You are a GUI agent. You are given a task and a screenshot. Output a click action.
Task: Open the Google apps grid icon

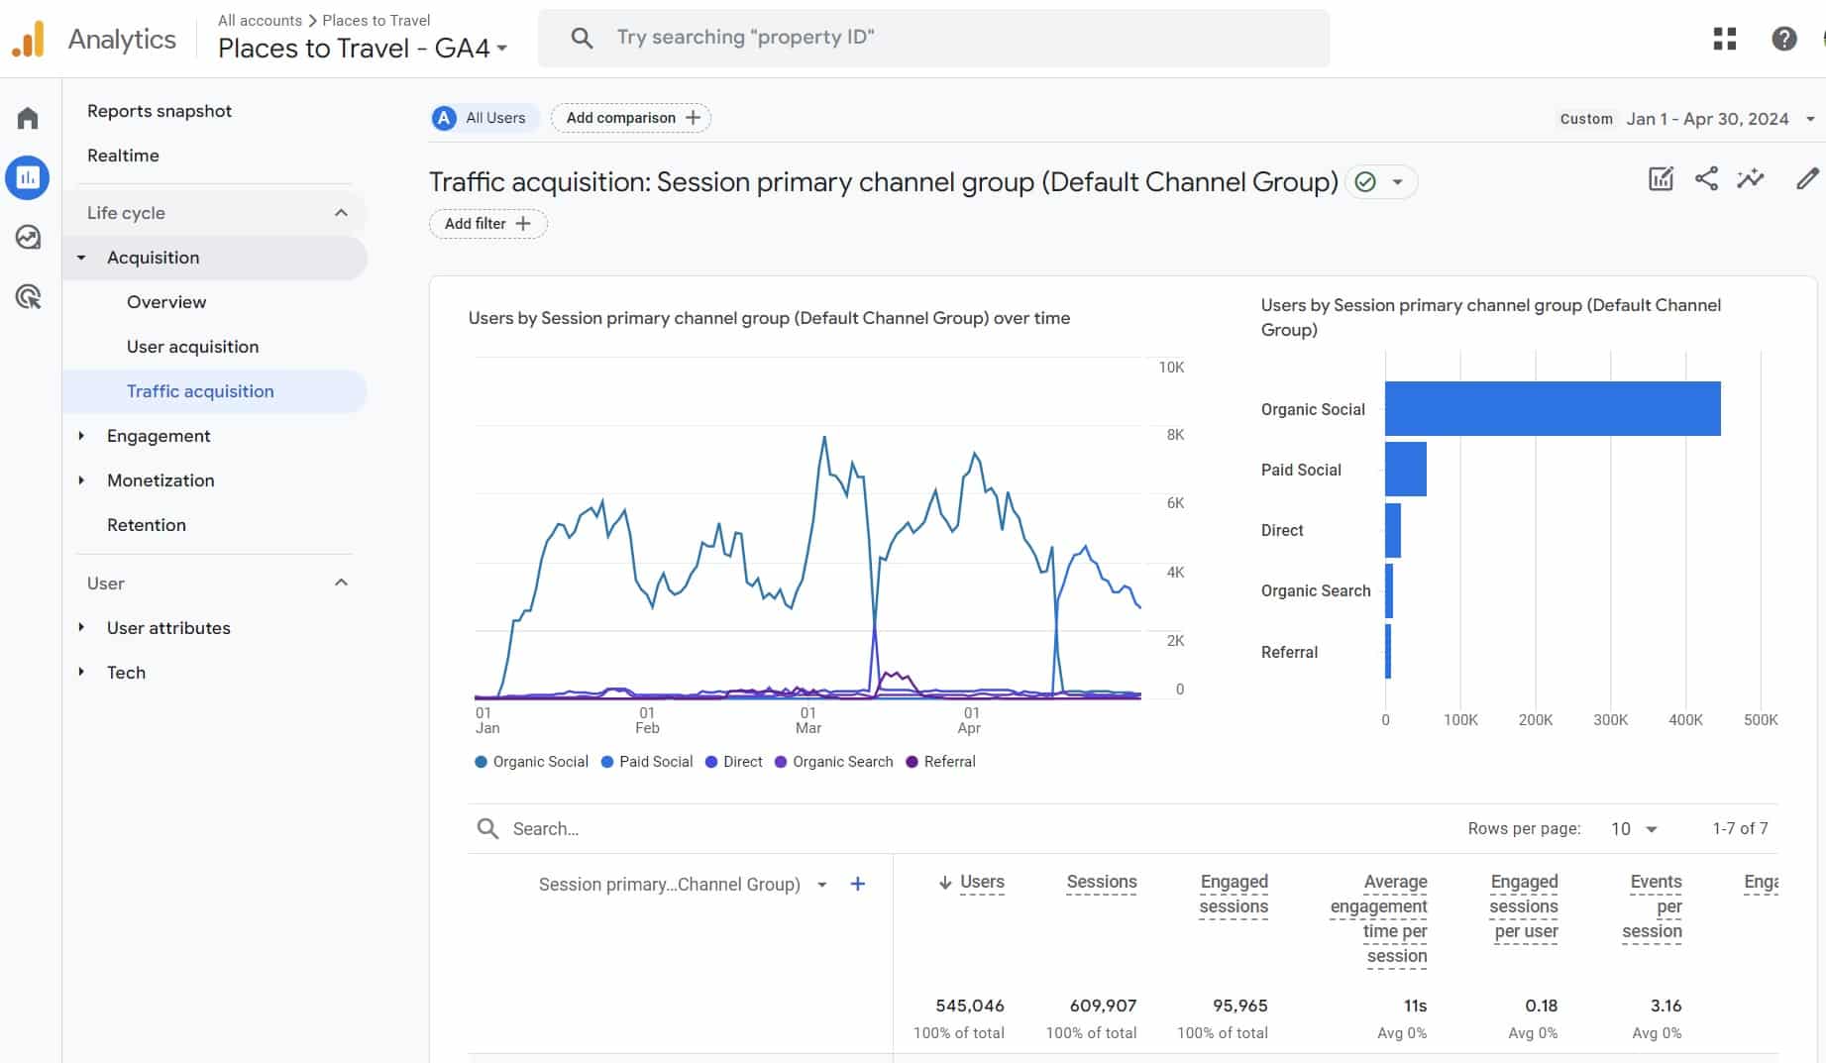tap(1725, 39)
